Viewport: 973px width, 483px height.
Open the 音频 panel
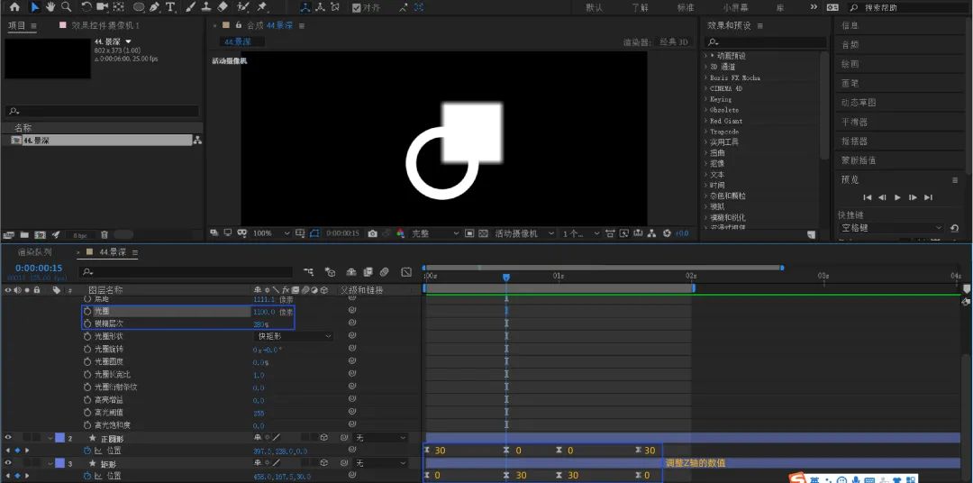point(850,45)
